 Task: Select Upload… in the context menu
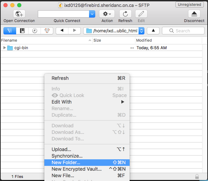point(61,149)
